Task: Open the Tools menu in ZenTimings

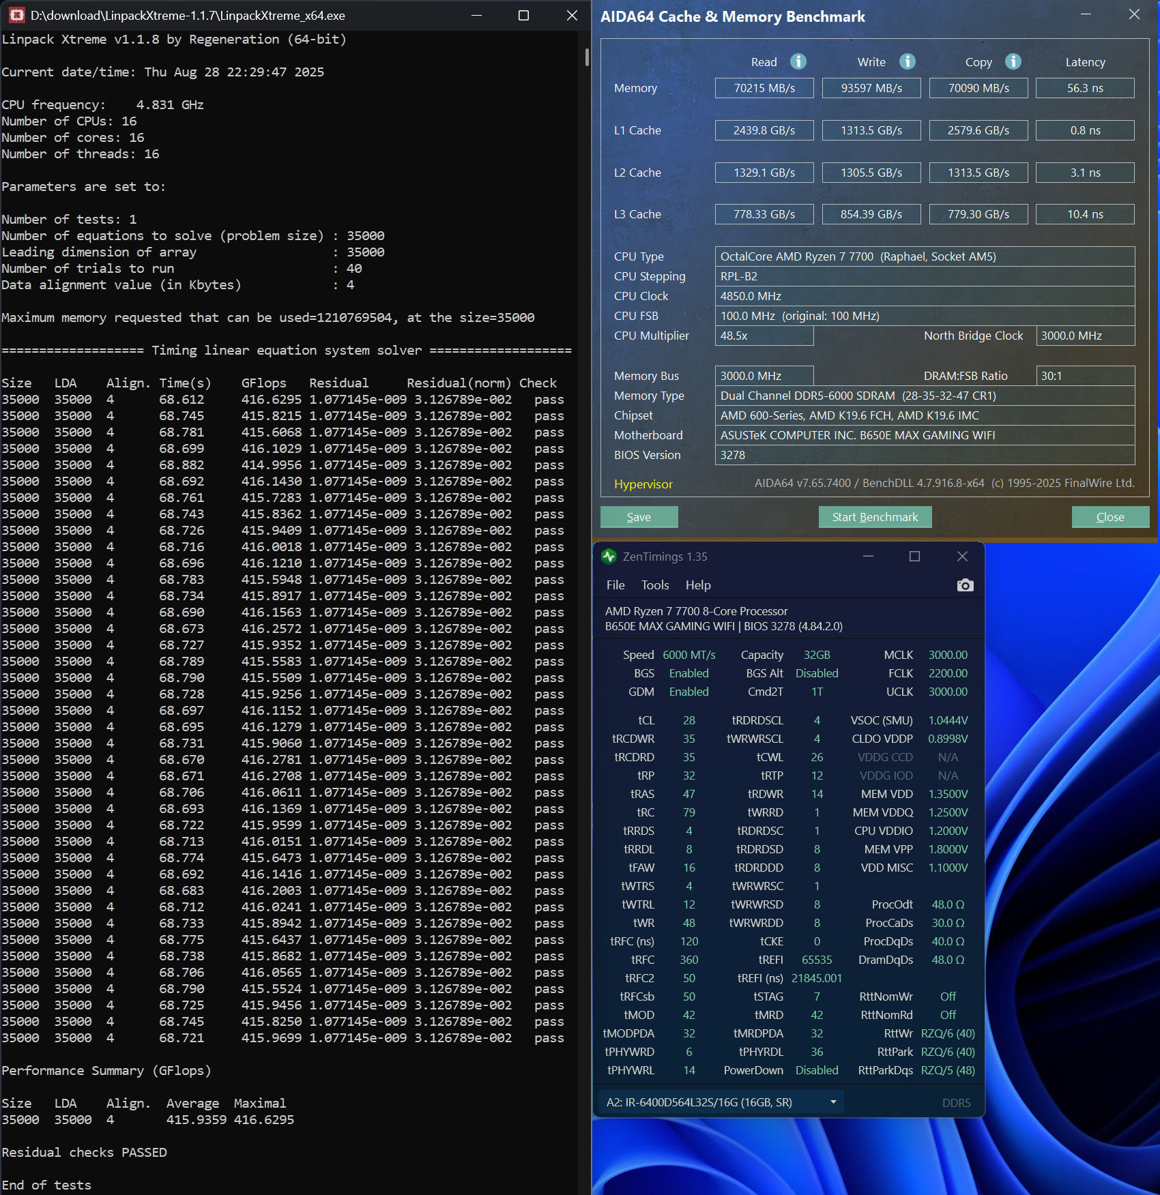Action: point(654,585)
